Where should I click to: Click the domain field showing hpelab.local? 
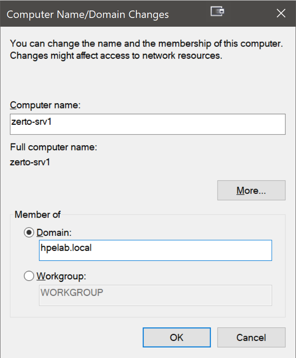pyautogui.click(x=156, y=250)
